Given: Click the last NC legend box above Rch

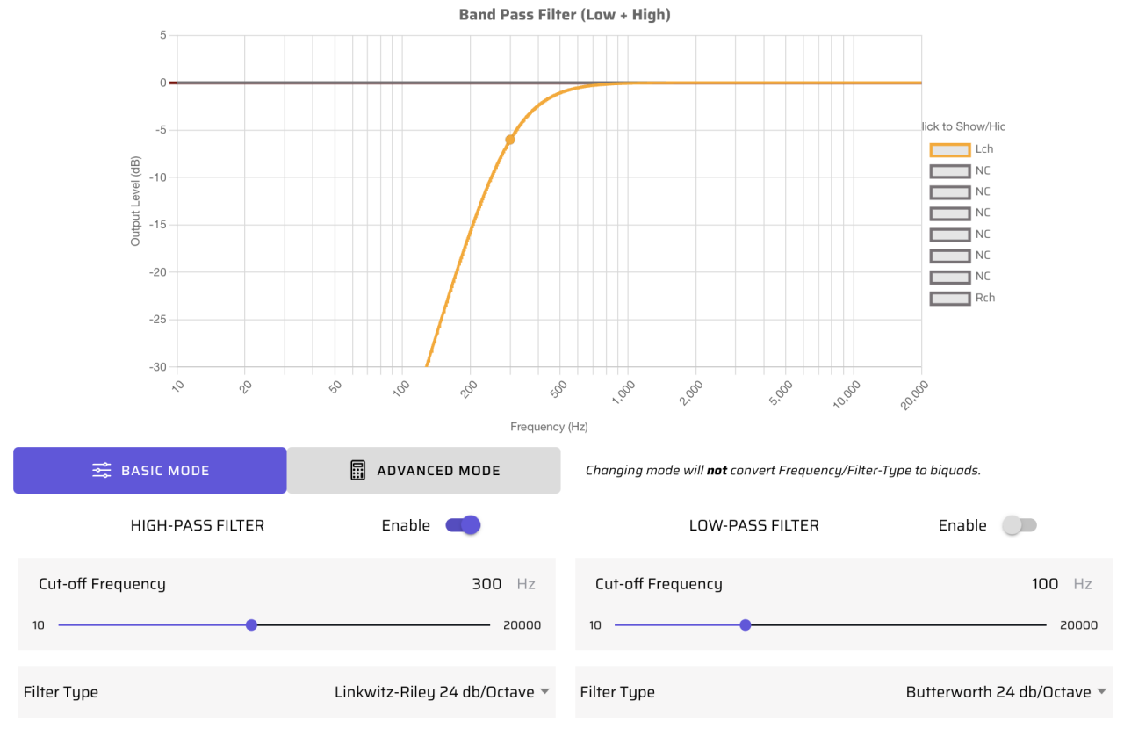Looking at the screenshot, I should pyautogui.click(x=949, y=277).
